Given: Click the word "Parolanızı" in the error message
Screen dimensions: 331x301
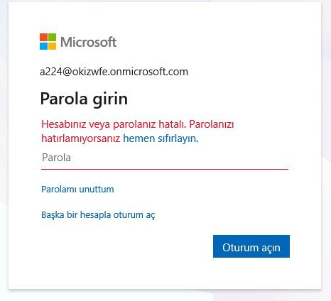Looking at the screenshot, I should point(212,124).
